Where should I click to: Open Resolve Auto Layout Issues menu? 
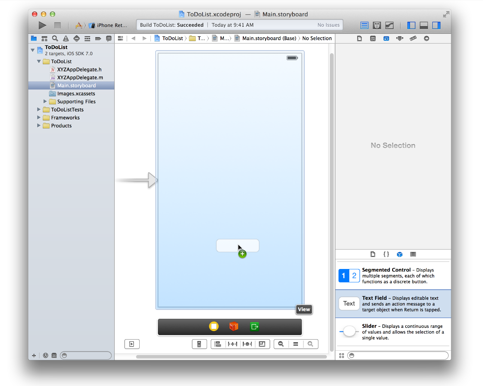click(x=247, y=344)
